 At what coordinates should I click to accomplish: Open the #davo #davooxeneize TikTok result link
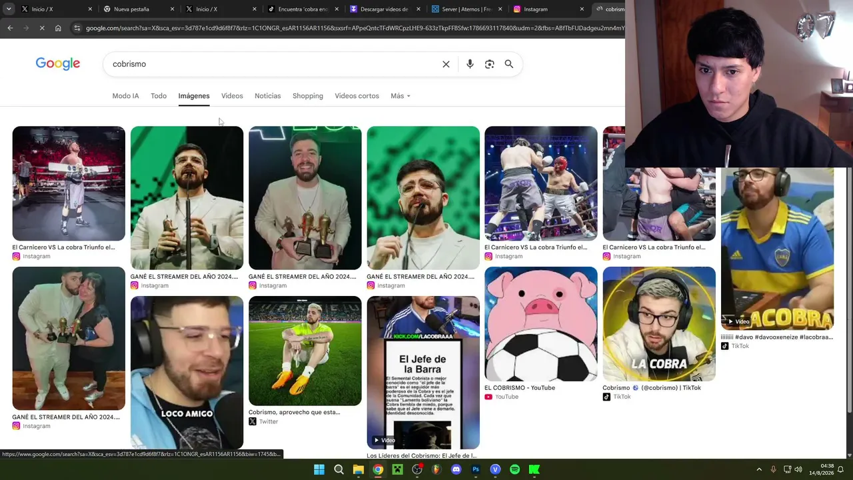[777, 337]
